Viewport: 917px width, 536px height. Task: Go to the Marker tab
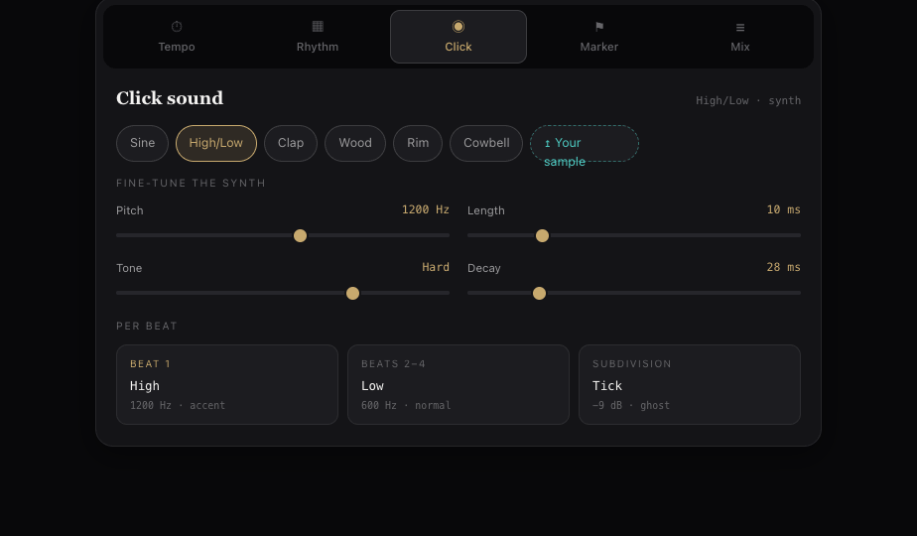pyautogui.click(x=599, y=37)
